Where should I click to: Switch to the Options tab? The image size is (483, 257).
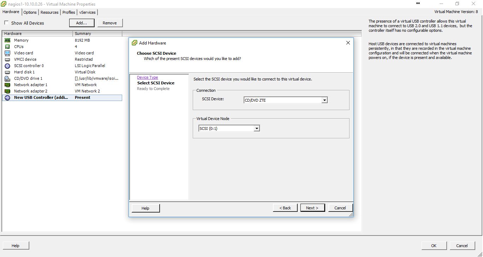tap(30, 12)
